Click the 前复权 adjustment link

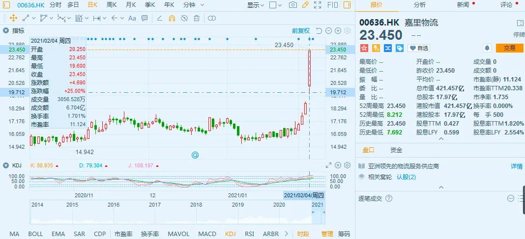point(301,31)
